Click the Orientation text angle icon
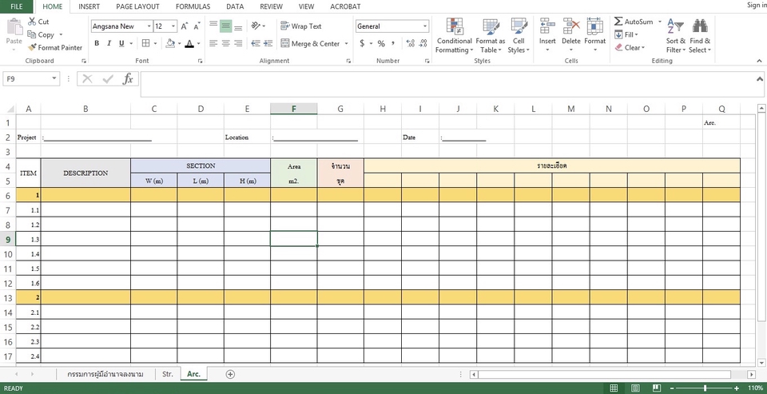The height and width of the screenshot is (394, 767). click(256, 26)
